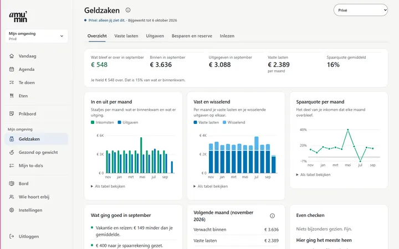Click the '16%' Spaarquote gemiddeld value

pyautogui.click(x=333, y=65)
